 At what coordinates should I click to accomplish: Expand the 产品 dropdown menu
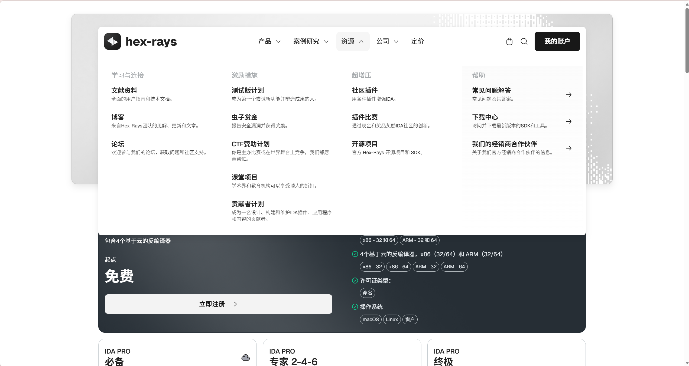coord(269,41)
